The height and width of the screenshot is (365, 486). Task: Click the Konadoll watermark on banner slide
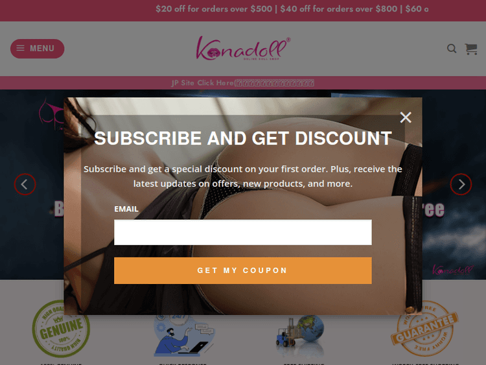pos(453,270)
